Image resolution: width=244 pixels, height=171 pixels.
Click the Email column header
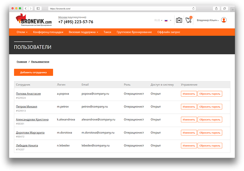point(85,85)
